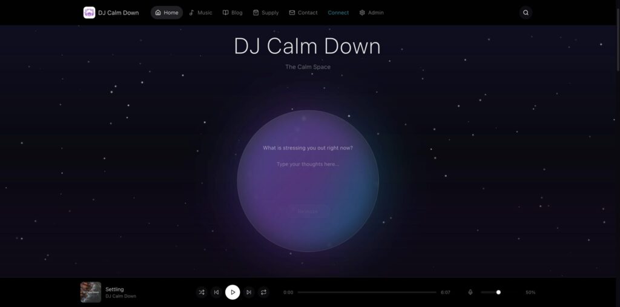Click the 'The Calm Space' subtitle
Image resolution: width=620 pixels, height=307 pixels.
click(308, 67)
